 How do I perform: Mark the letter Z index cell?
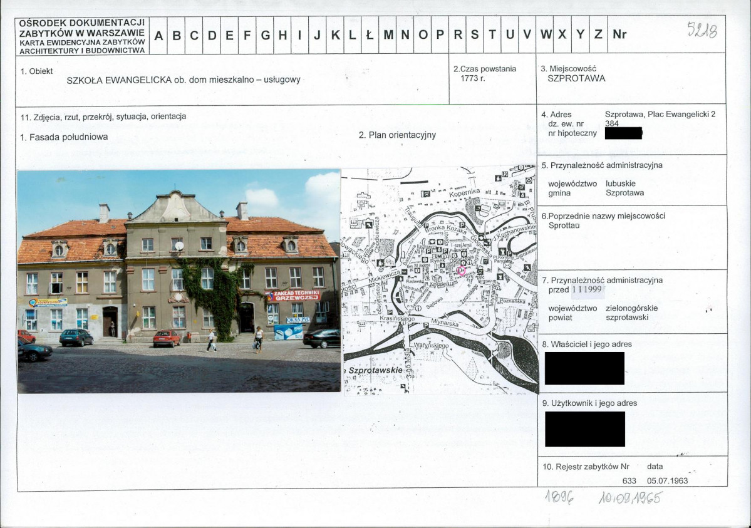pos(598,35)
